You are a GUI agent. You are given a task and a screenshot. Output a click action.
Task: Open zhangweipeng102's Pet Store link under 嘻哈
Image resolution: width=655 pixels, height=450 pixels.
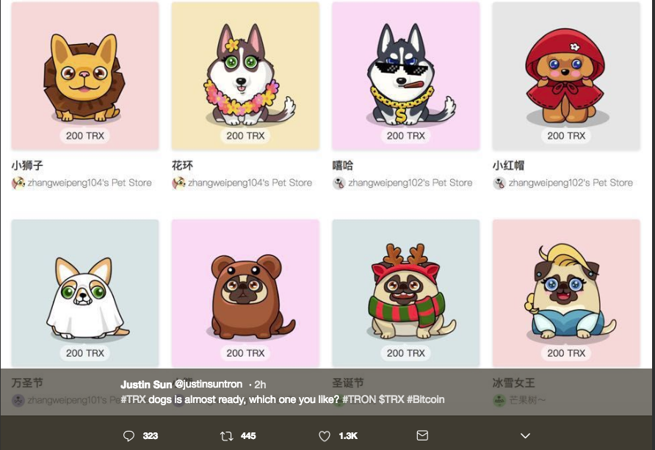(410, 183)
